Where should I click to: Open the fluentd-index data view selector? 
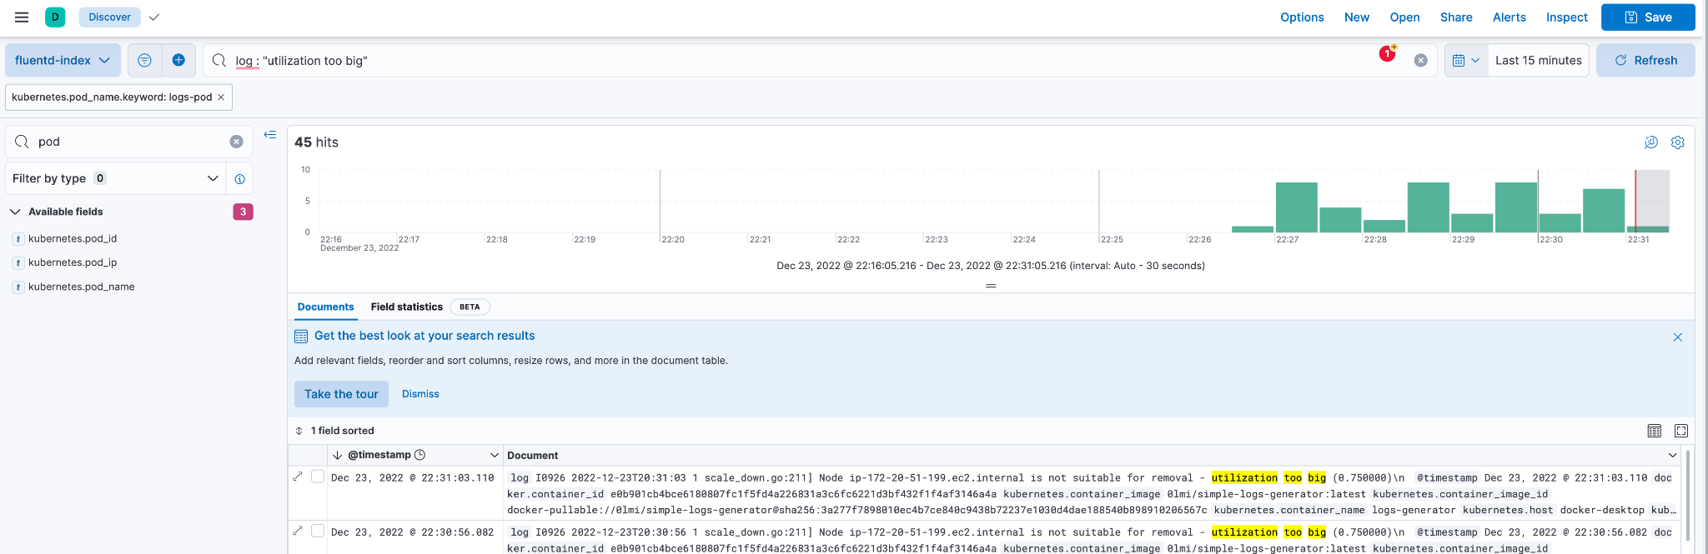[x=63, y=60]
